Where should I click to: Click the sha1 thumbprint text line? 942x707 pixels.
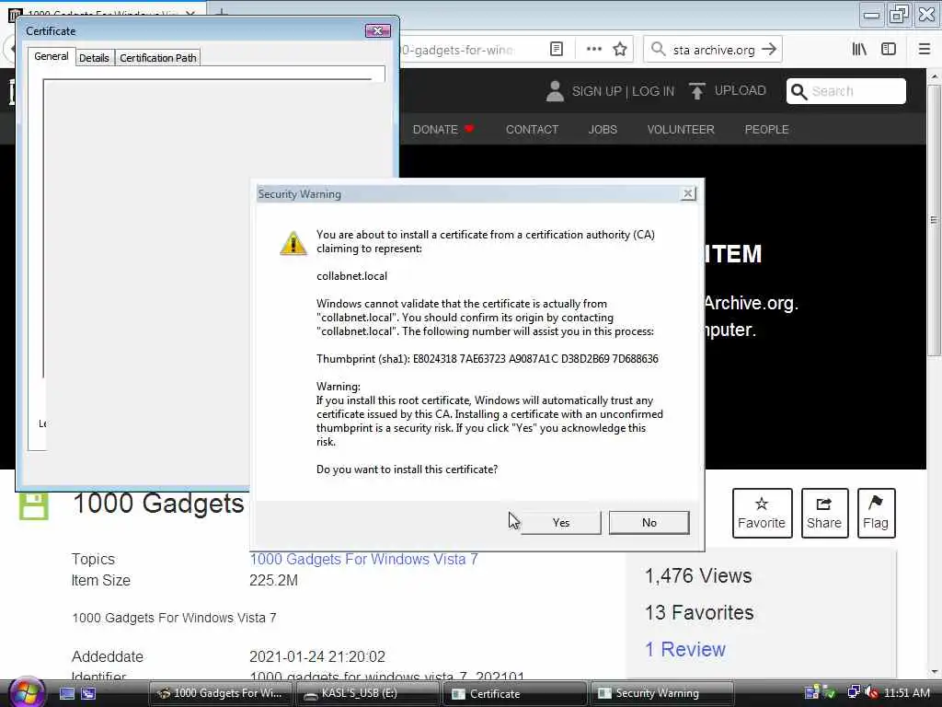tap(488, 359)
